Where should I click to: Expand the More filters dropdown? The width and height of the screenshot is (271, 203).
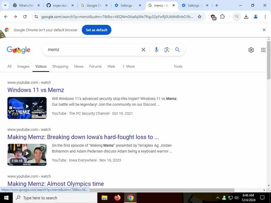click(x=129, y=66)
